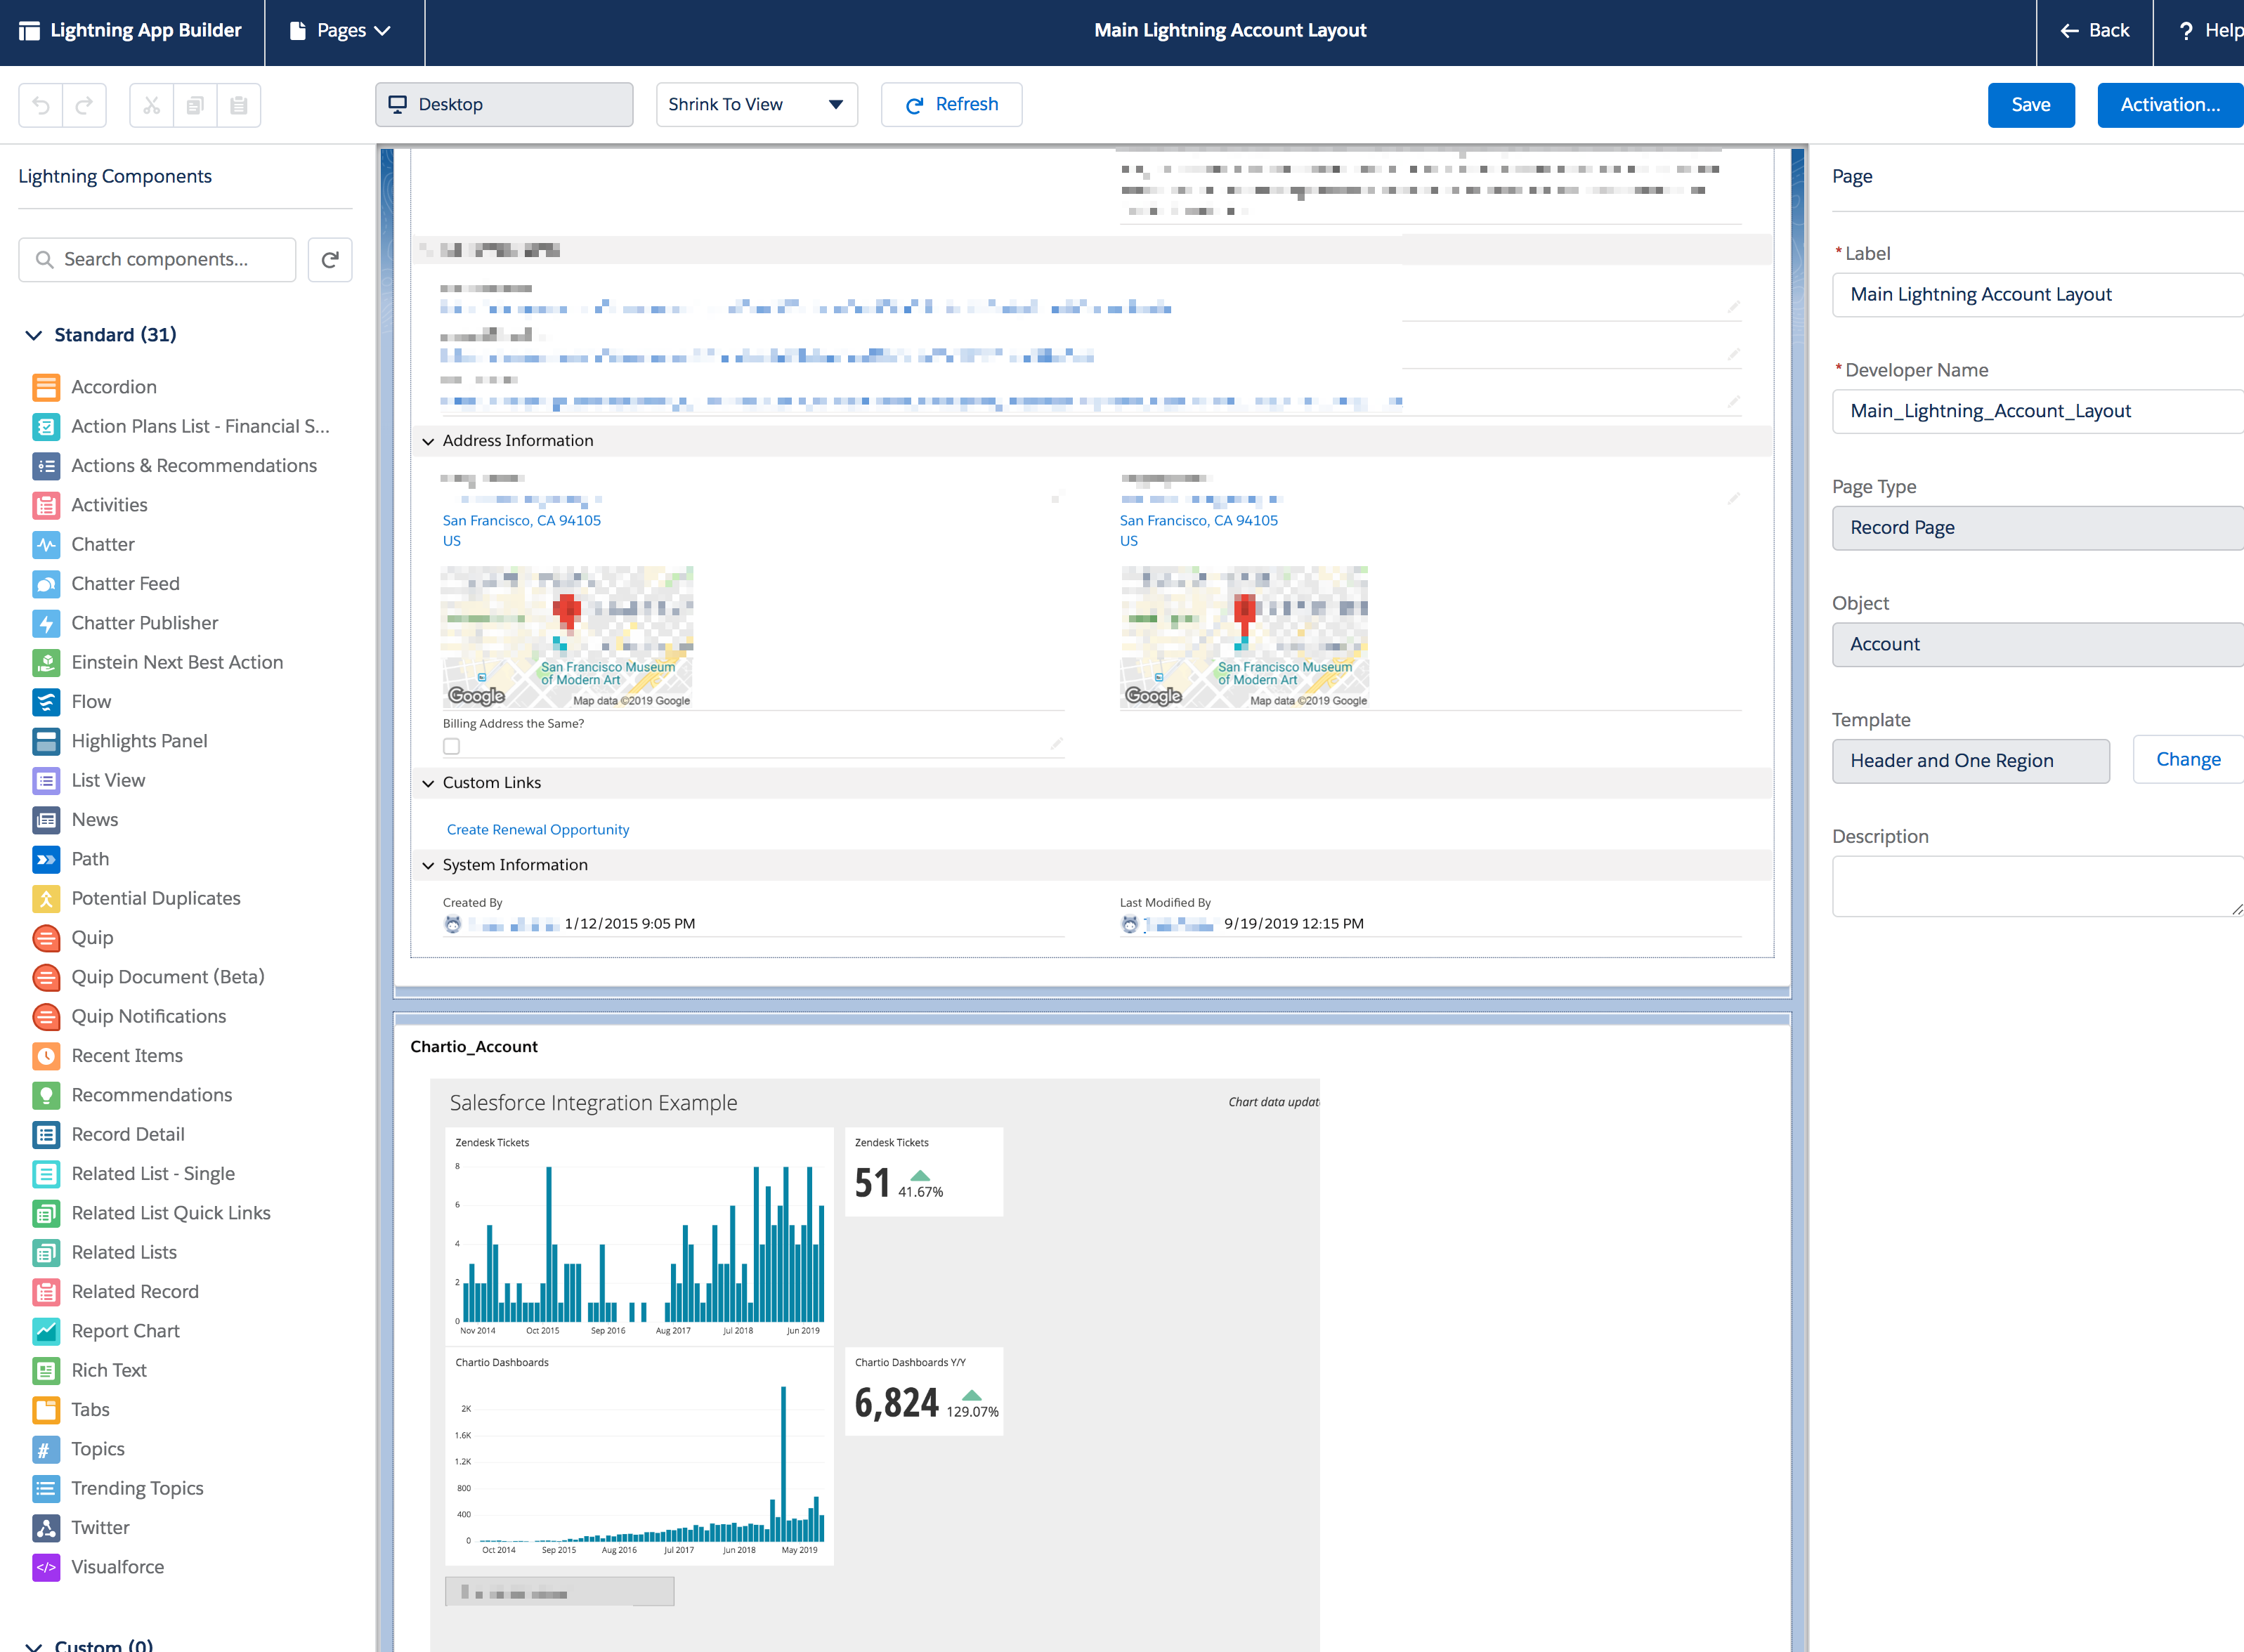Select the Record Detail icon
2244x1652 pixels.
click(46, 1134)
